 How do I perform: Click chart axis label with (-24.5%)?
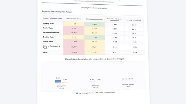[95, 88]
